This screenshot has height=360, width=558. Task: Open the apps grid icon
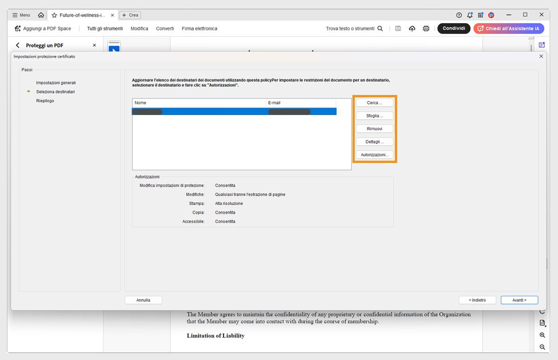click(x=480, y=14)
